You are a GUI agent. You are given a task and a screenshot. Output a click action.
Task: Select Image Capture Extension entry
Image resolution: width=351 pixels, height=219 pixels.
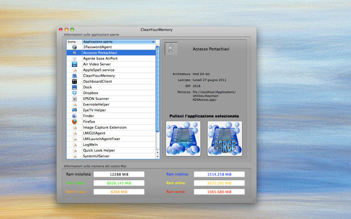[x=111, y=127]
